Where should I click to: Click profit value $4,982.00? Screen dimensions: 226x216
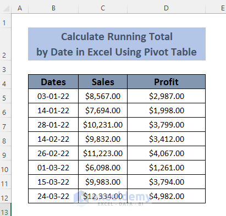[166, 196]
